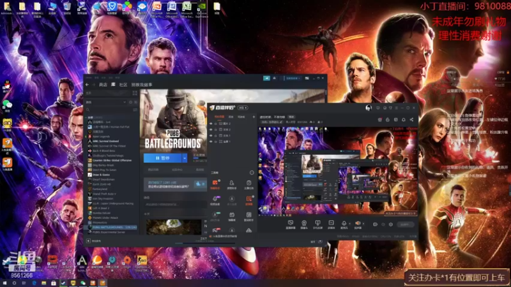
Task: Add a 多媒体 media source
Action: 331,224
